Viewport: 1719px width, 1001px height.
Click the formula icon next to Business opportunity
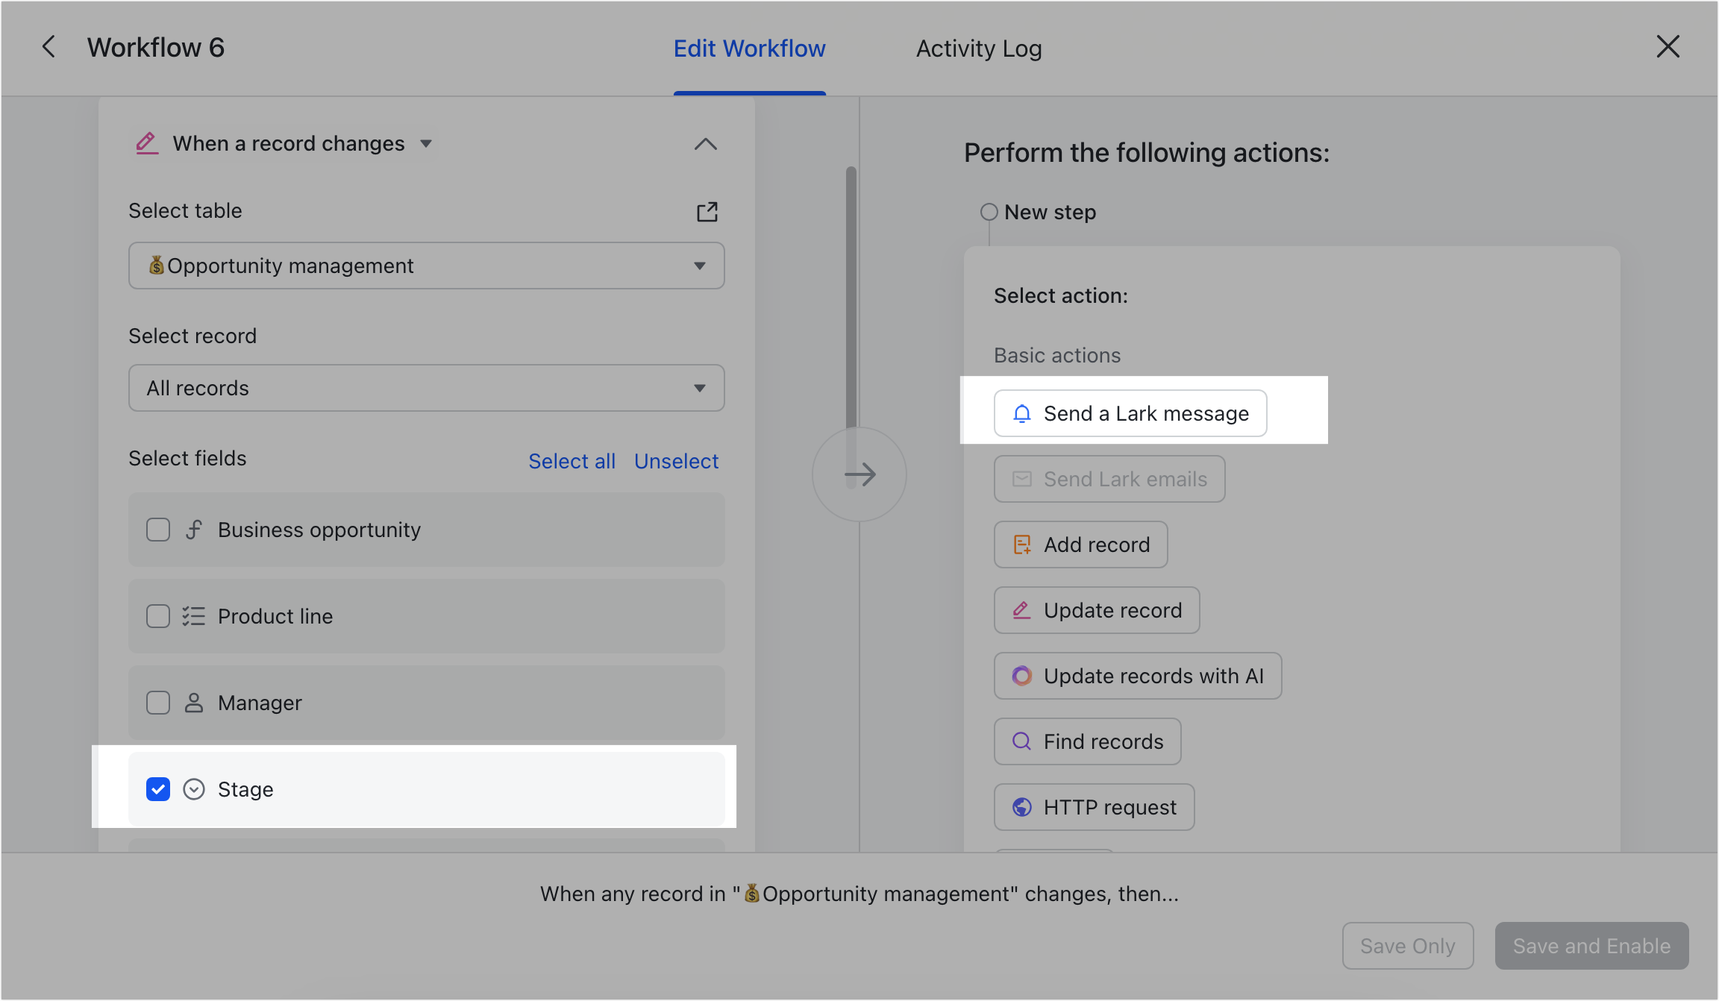194,530
